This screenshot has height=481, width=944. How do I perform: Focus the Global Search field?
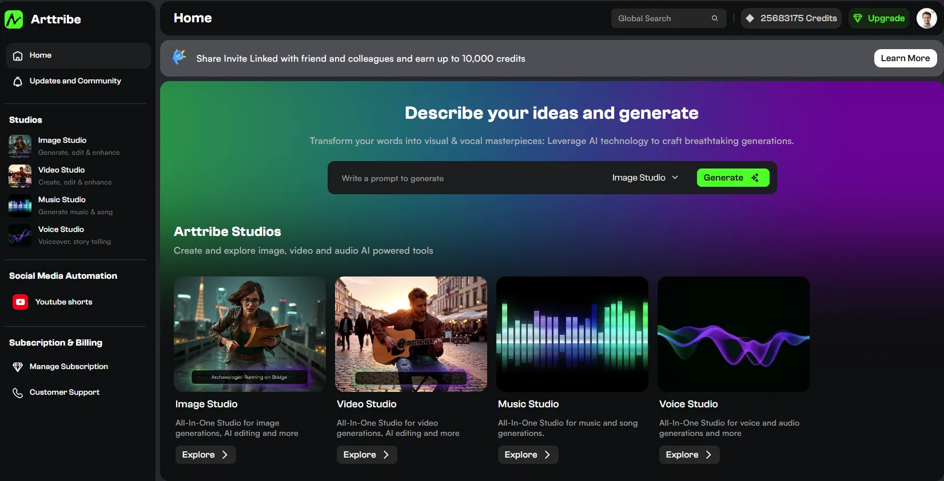click(668, 18)
